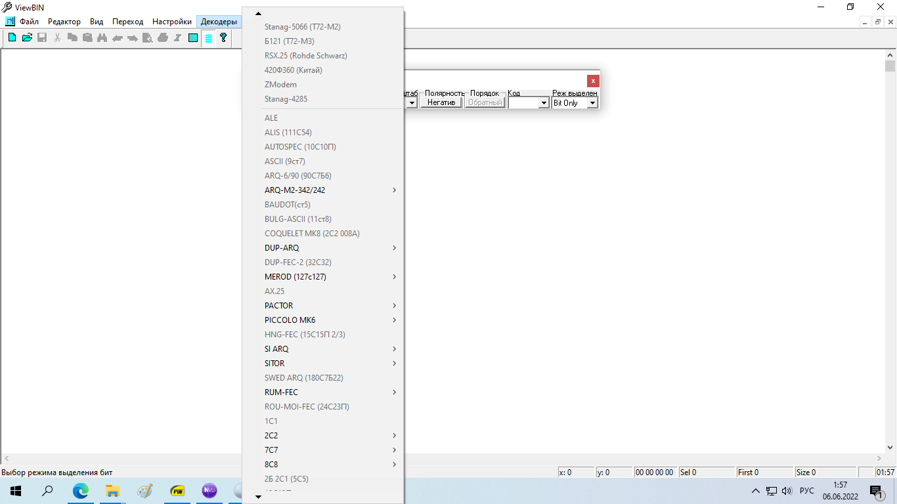Open the Paint app from the taskbar
Image resolution: width=897 pixels, height=504 pixels.
(x=144, y=491)
